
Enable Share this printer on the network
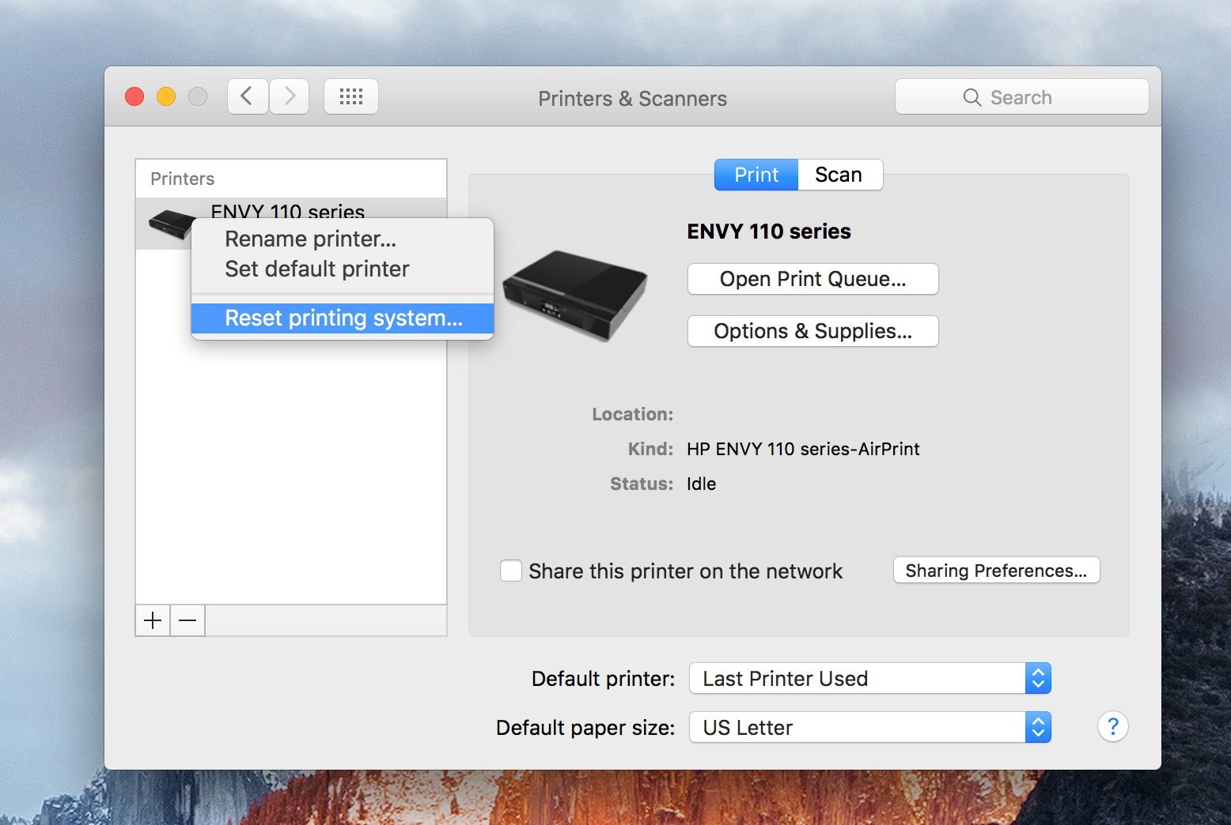pyautogui.click(x=511, y=571)
